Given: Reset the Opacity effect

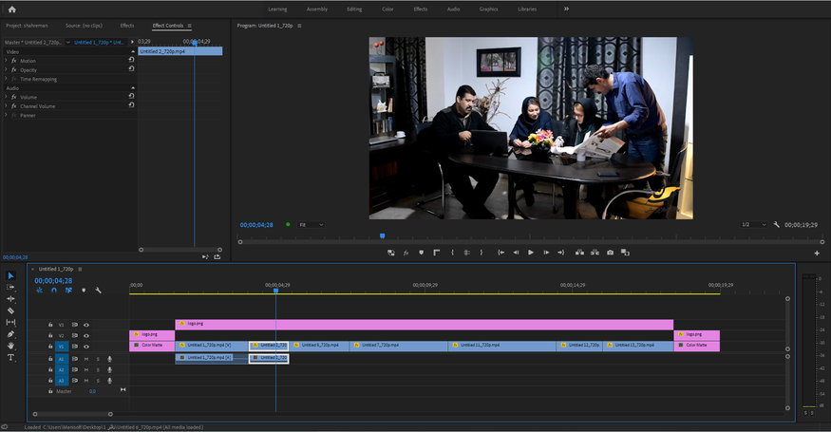Looking at the screenshot, I should coord(131,69).
